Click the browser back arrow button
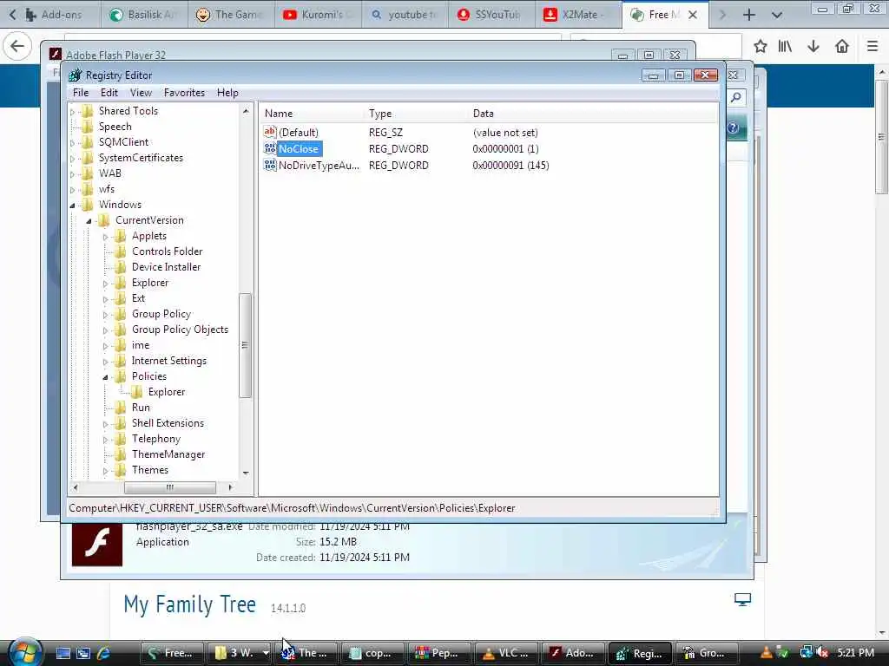This screenshot has width=889, height=666. click(x=17, y=46)
